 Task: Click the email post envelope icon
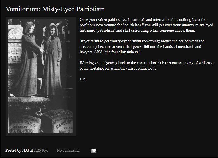94,151
